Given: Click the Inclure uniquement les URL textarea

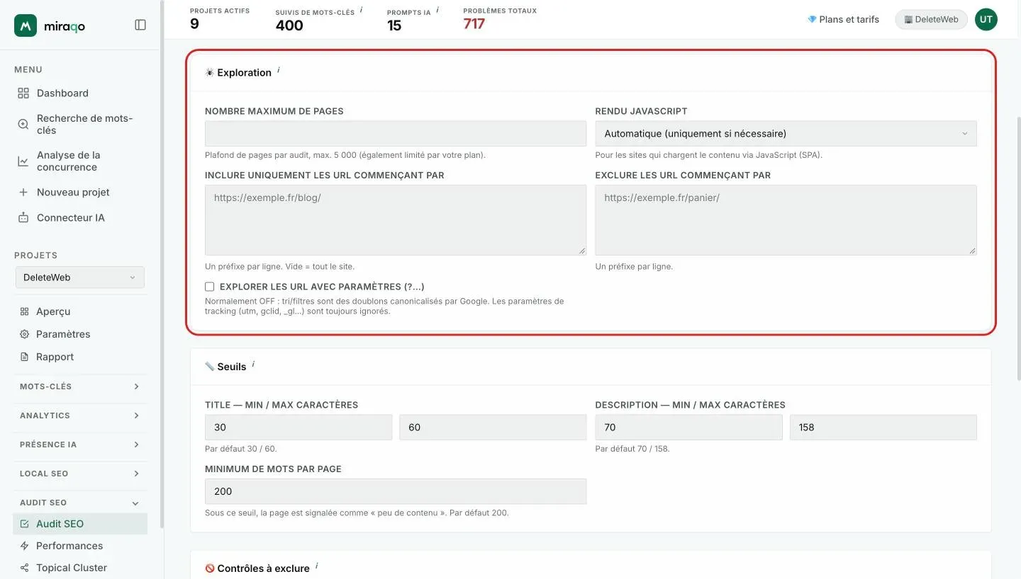Looking at the screenshot, I should (396, 220).
